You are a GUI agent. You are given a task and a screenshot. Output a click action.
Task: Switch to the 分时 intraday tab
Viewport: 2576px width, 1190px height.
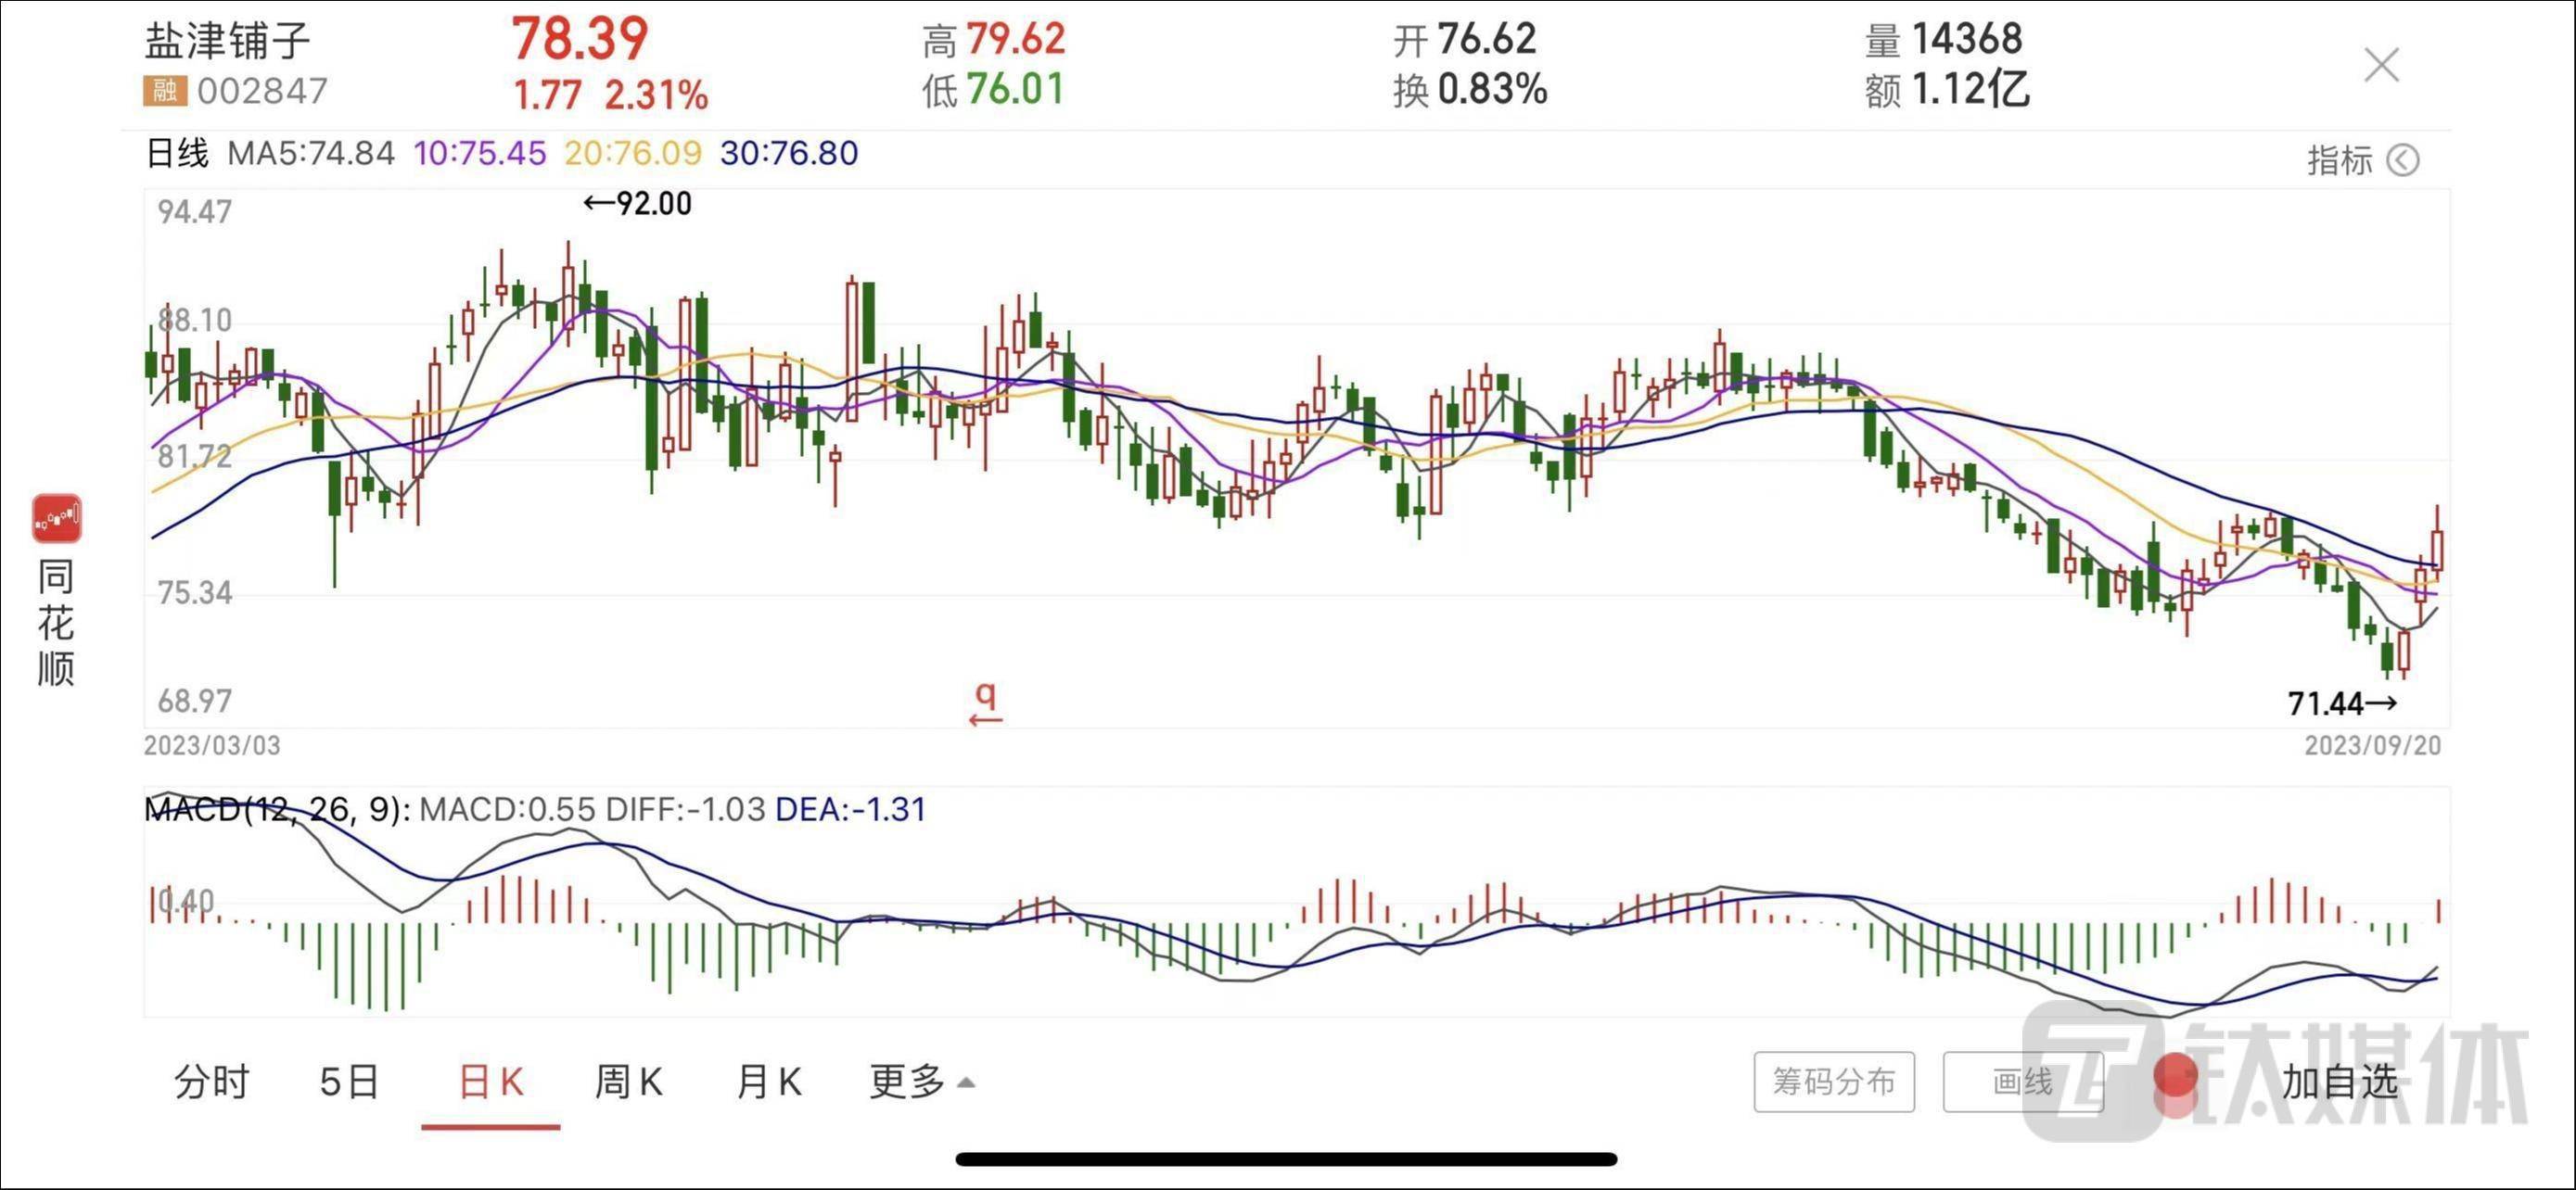click(211, 1081)
